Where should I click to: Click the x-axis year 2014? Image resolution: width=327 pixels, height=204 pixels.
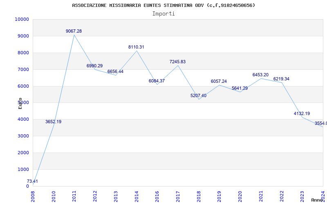pos(137,196)
